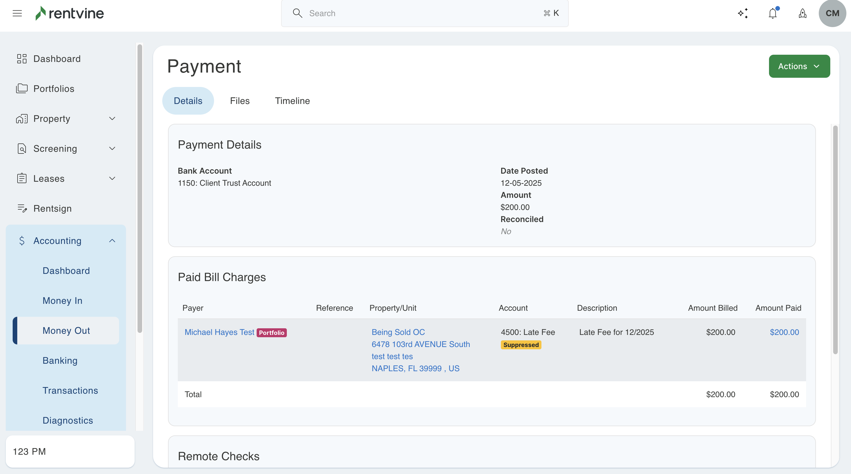
Task: Open the Actions dropdown button
Action: tap(799, 66)
